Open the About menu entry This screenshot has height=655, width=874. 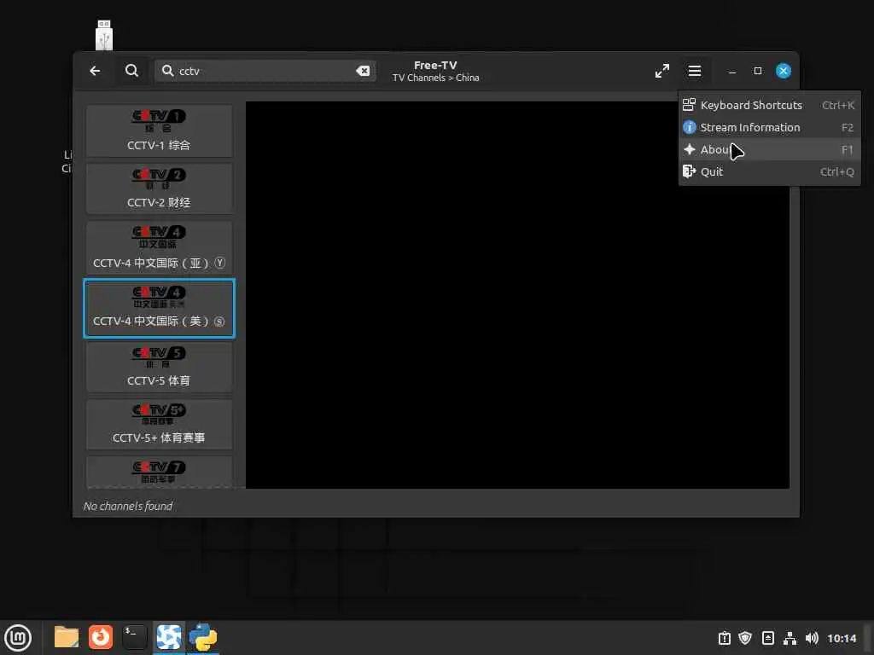coord(769,149)
